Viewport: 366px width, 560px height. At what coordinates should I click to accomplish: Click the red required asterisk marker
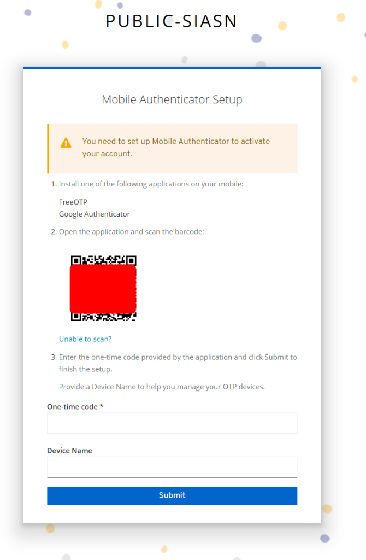(102, 406)
